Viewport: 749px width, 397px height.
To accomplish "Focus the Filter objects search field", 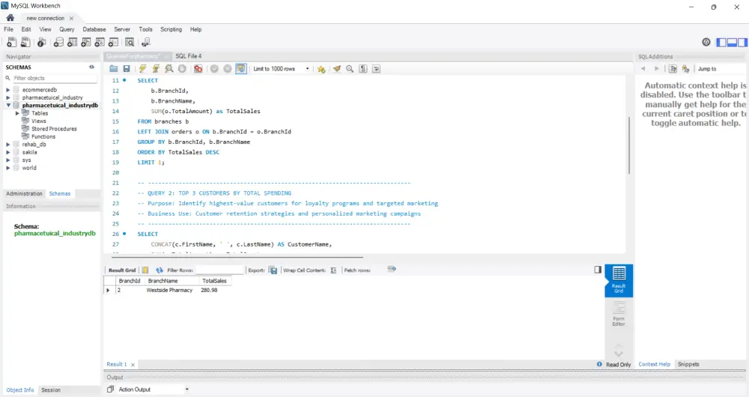I will click(x=54, y=78).
